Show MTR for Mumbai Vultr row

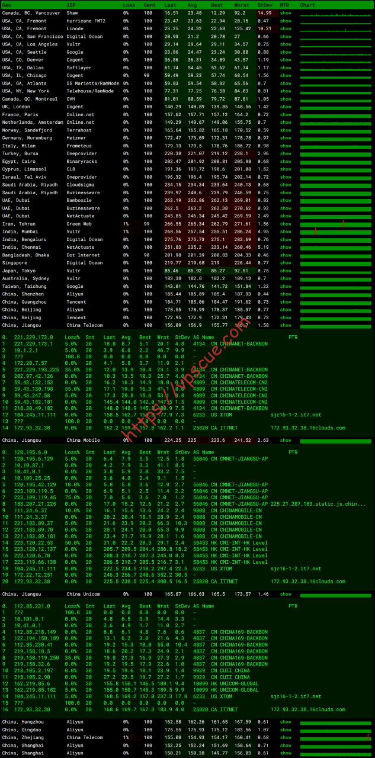click(286, 232)
